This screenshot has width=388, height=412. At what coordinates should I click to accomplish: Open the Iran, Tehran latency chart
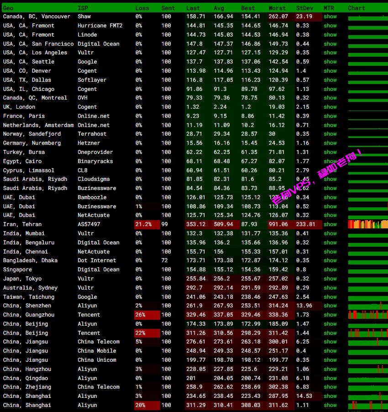coord(368,224)
